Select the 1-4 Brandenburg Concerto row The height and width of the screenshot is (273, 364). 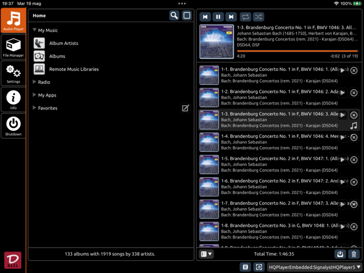coord(279,142)
